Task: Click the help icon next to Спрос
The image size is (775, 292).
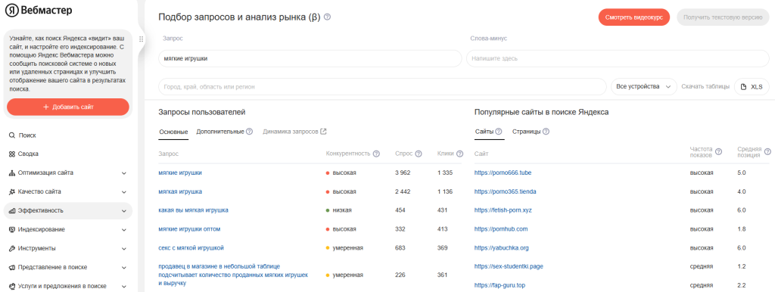Action: 419,154
